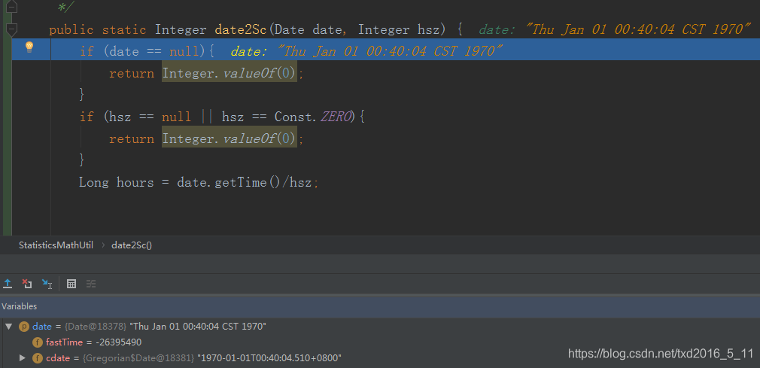Click the Step Out arrow icon
The image size is (760, 368).
(x=8, y=284)
